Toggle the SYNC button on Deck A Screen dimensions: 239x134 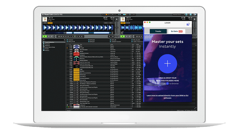pyautogui.click(x=45, y=23)
